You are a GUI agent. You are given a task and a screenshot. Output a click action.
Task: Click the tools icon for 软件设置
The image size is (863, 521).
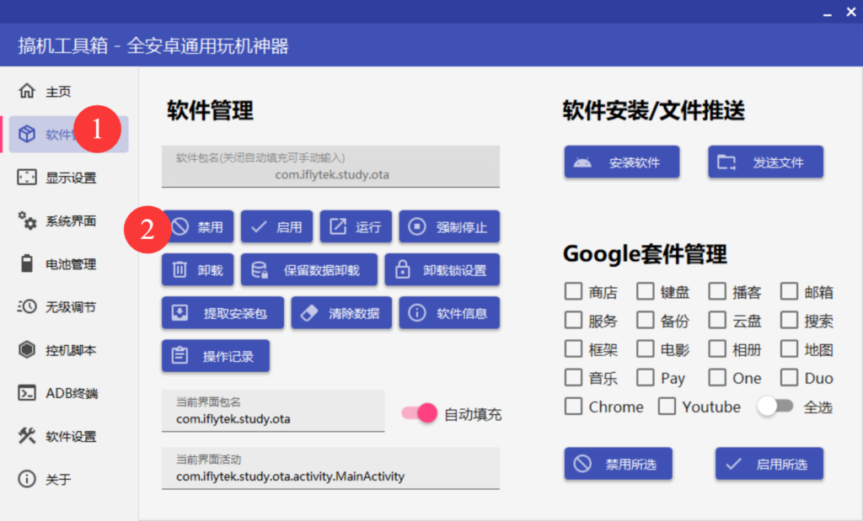click(26, 436)
